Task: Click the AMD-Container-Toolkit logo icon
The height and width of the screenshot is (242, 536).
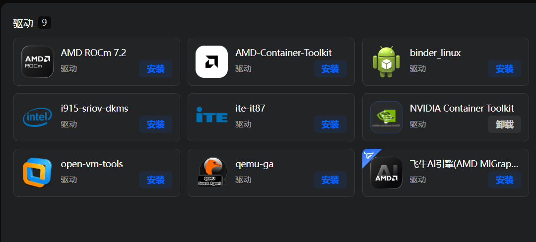Action: pyautogui.click(x=211, y=62)
